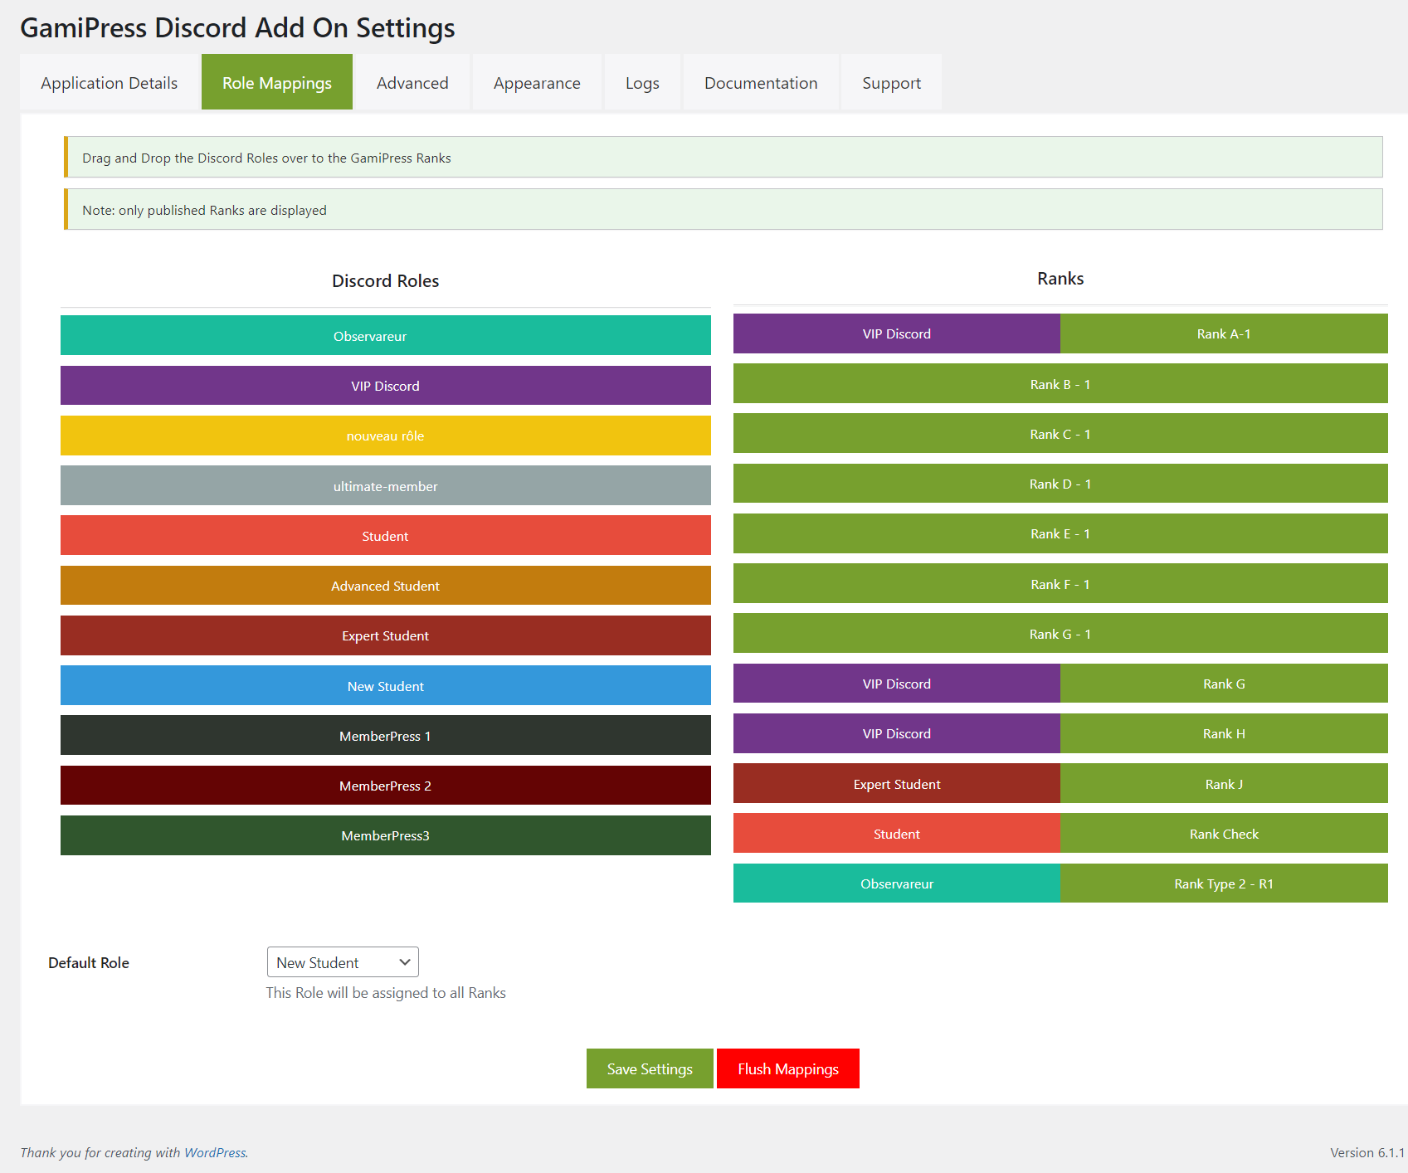Click VIP Discord mapped to Rank H
The width and height of the screenshot is (1408, 1173).
[x=896, y=733]
